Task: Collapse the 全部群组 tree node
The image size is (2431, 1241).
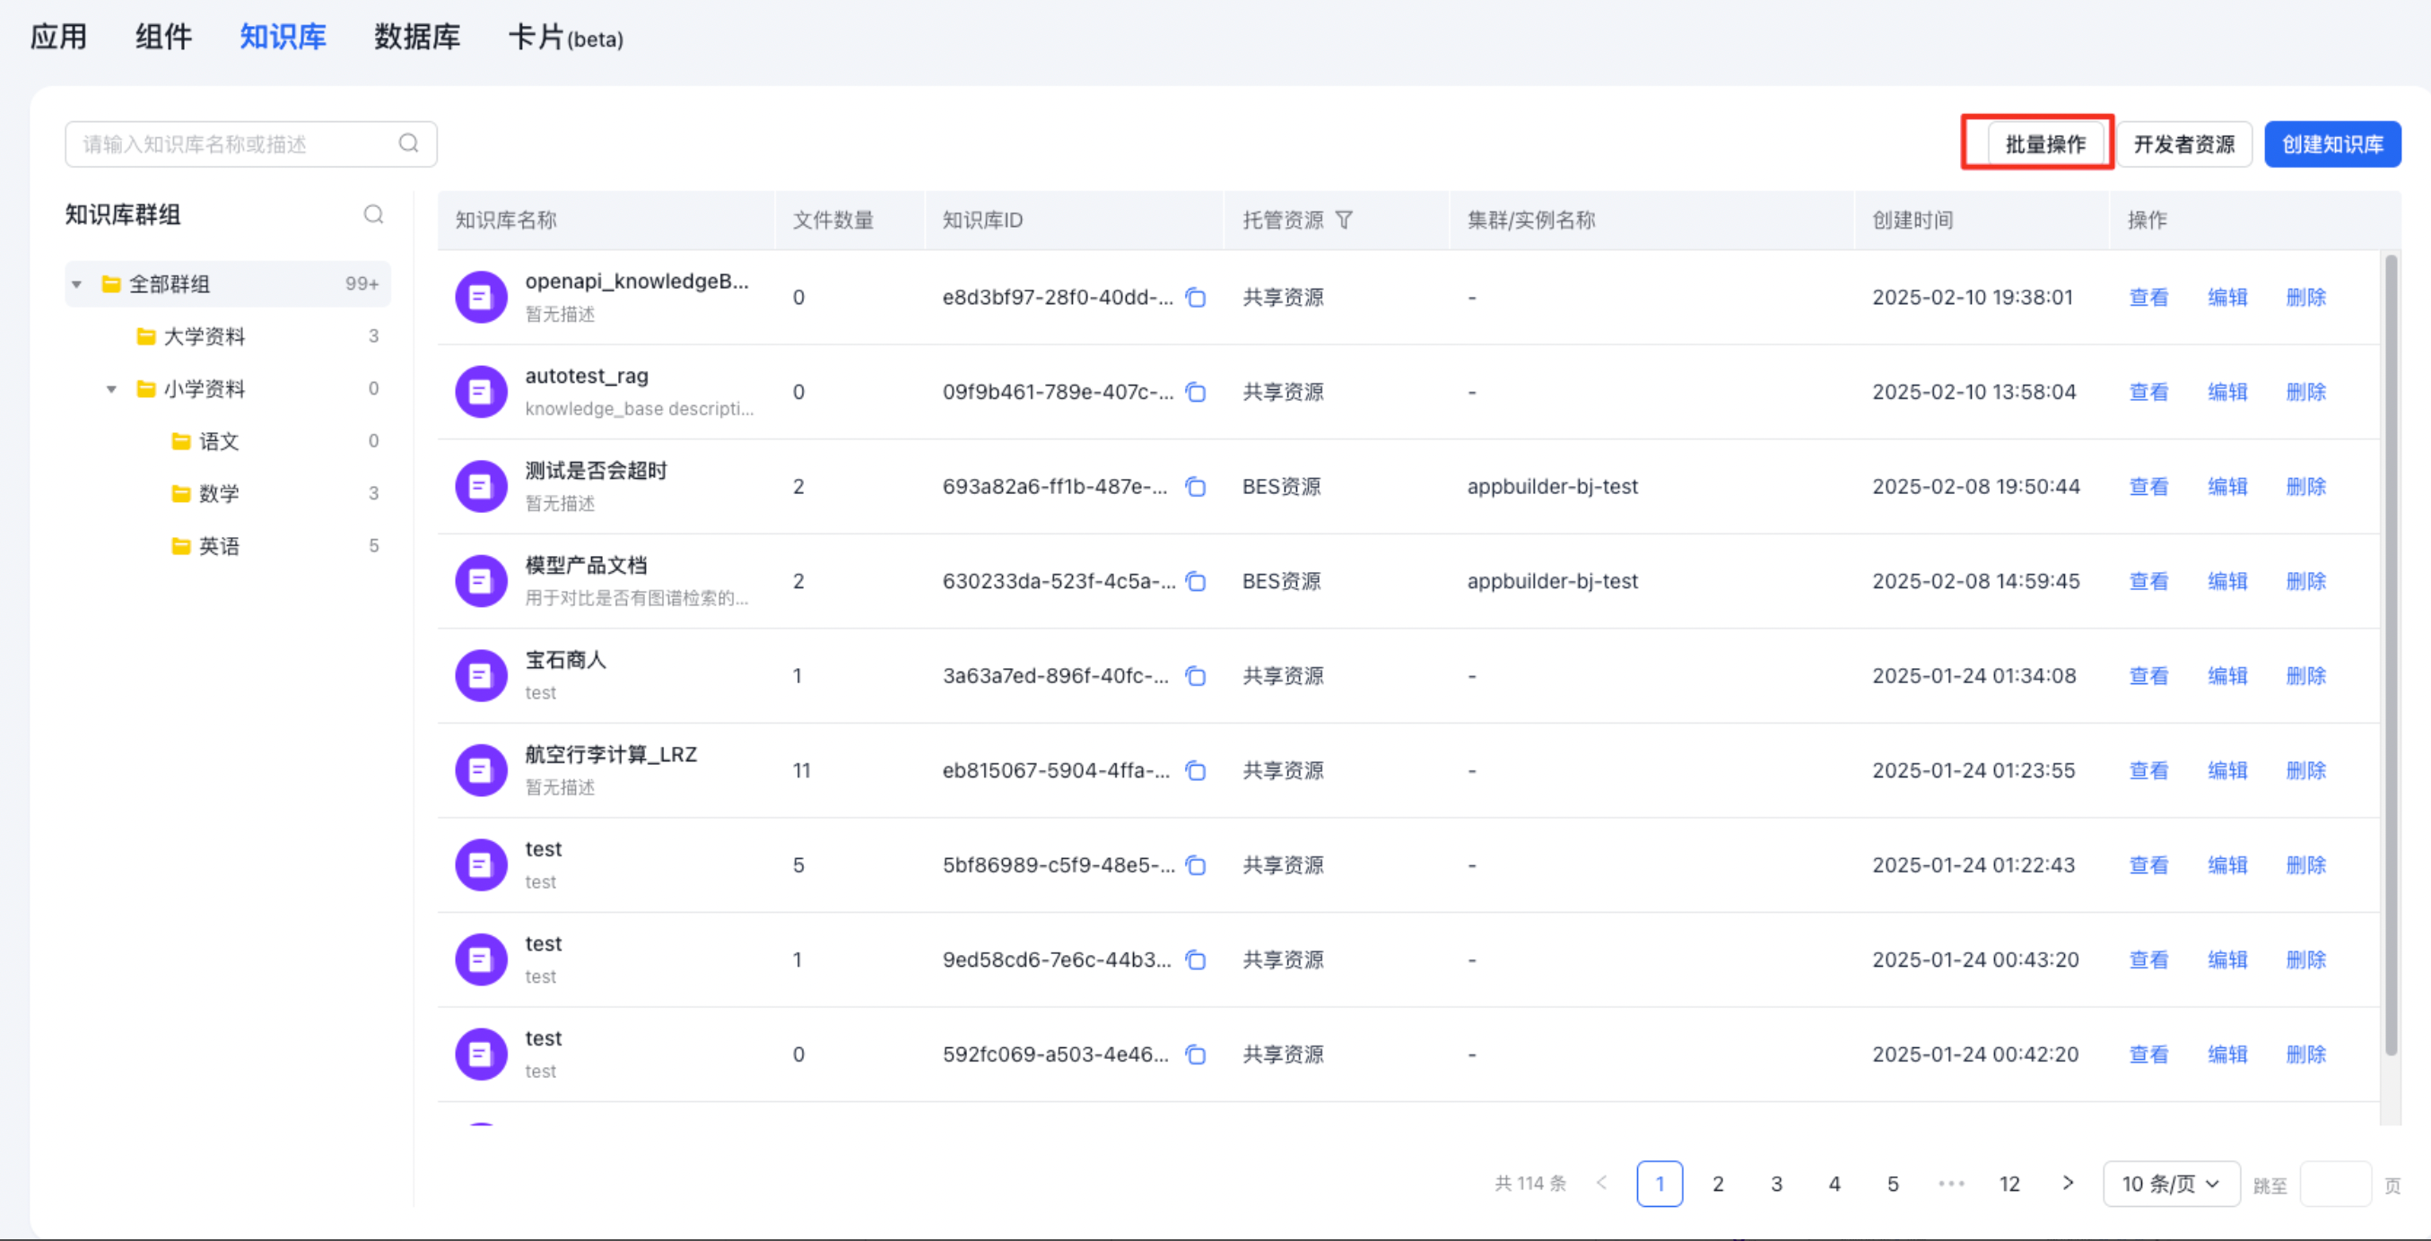Action: coord(76,284)
